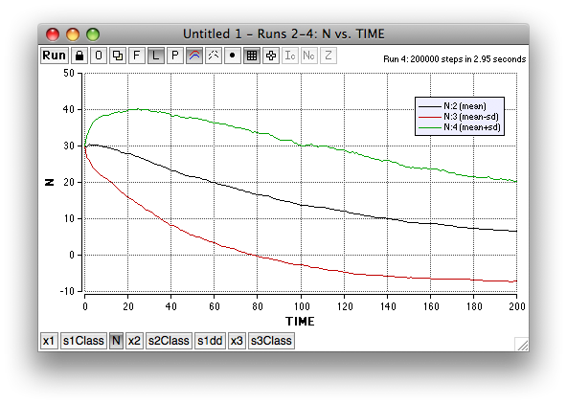
Task: Select the s2Class variable button
Action: tap(169, 341)
